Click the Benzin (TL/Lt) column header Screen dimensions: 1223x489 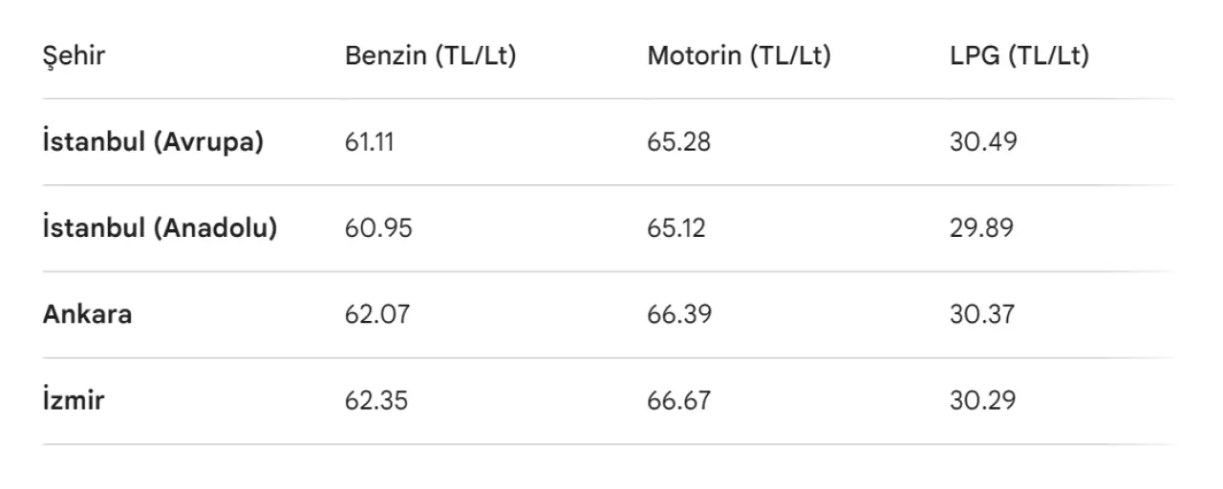pos(430,56)
